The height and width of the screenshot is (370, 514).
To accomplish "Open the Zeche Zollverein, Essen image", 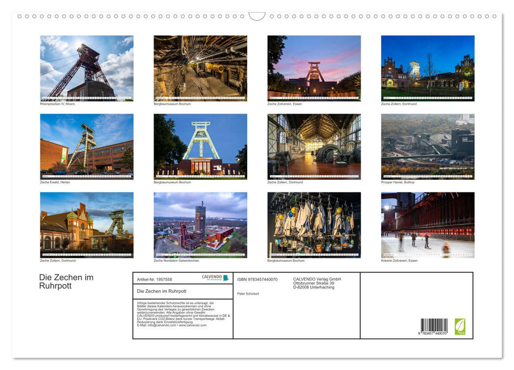I will coord(313,68).
